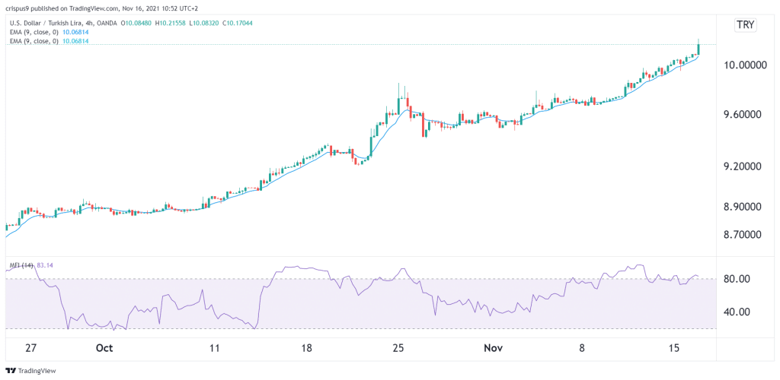Click the MFI (14) indicator label
This screenshot has height=380, width=780.
(x=21, y=266)
